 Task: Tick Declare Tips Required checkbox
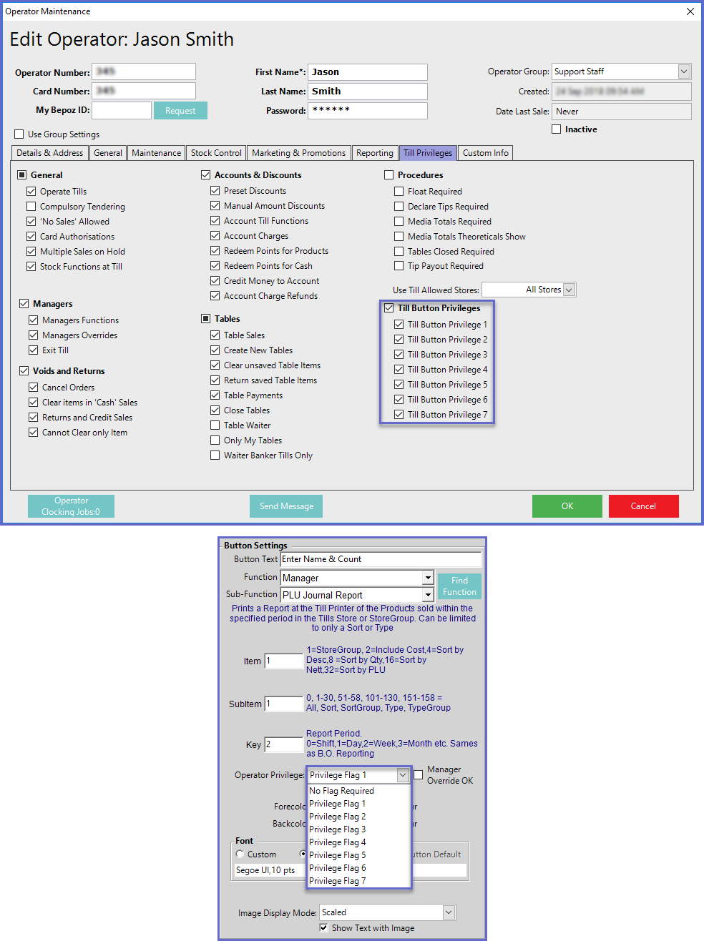coord(399,207)
